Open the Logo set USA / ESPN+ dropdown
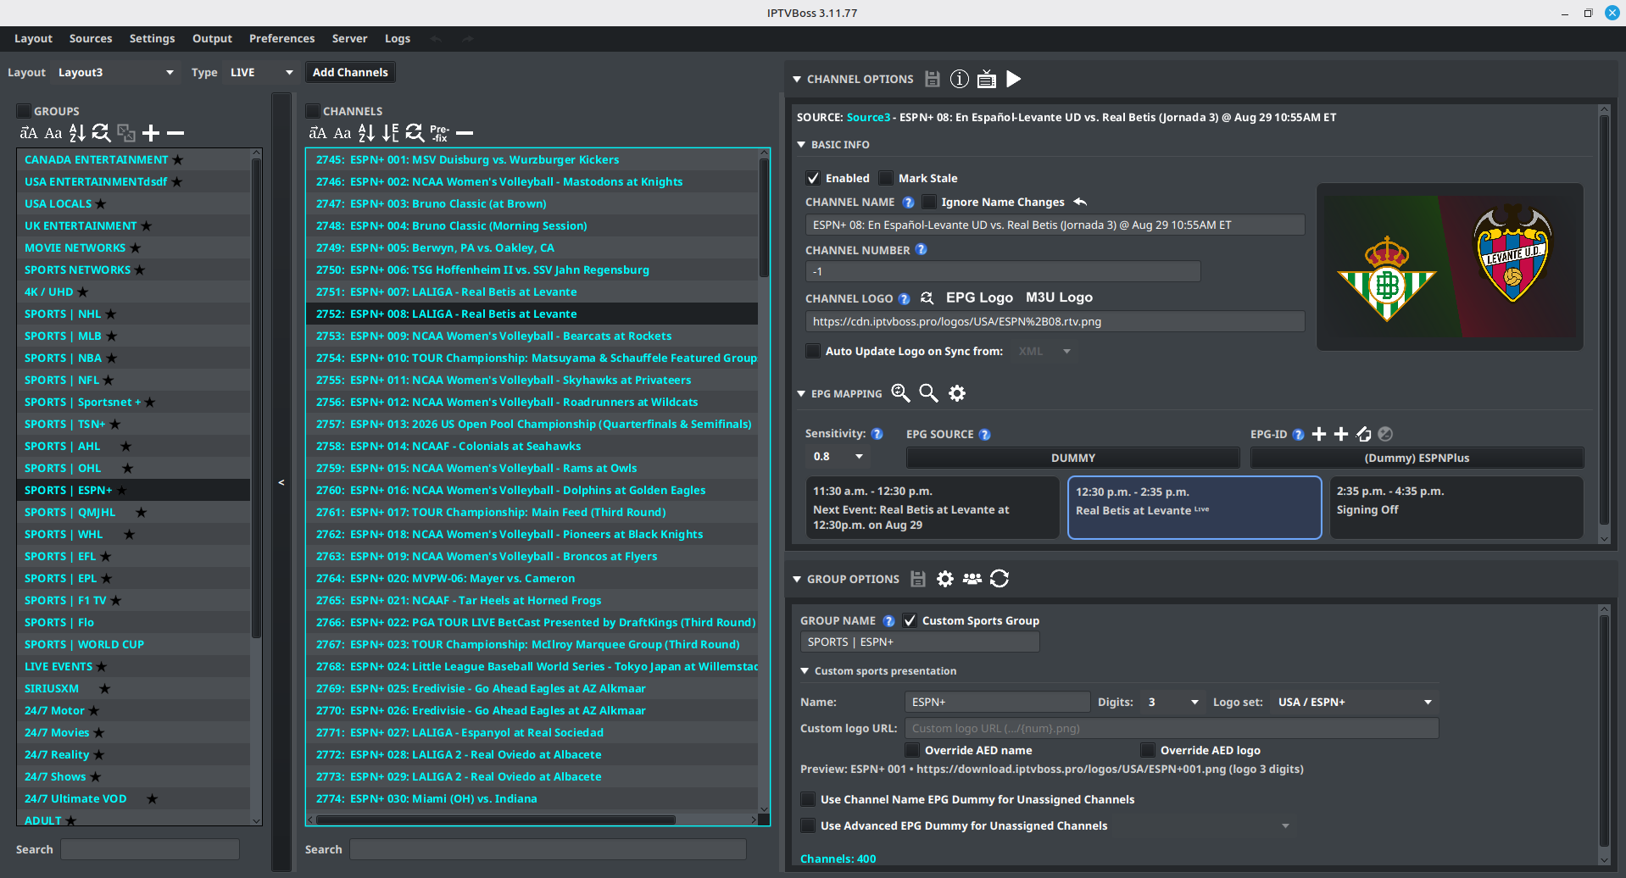Screen dimensions: 1626x878 (x=1353, y=702)
